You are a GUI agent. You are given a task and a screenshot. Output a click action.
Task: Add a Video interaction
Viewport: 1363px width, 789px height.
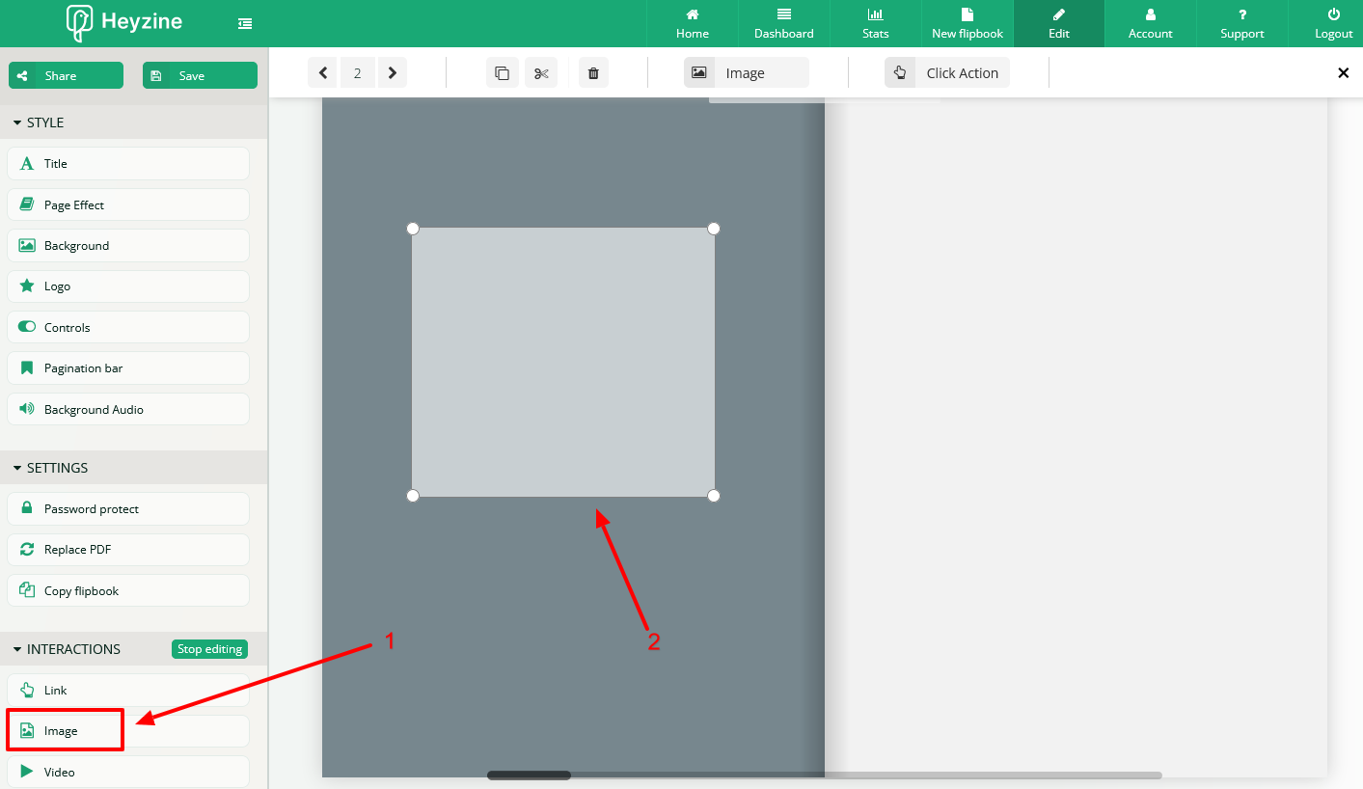128,772
